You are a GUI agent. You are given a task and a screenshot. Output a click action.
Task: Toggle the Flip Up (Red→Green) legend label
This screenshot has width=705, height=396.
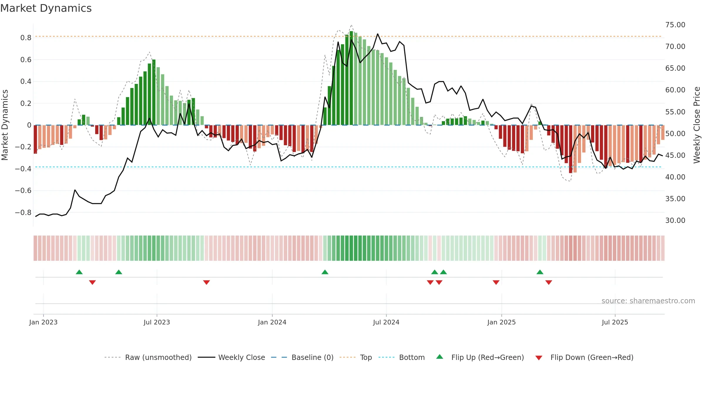pos(488,357)
